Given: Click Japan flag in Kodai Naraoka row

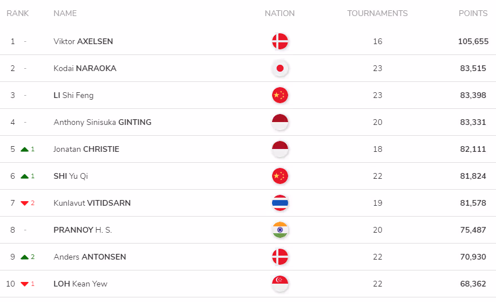Looking at the screenshot, I should (x=280, y=68).
